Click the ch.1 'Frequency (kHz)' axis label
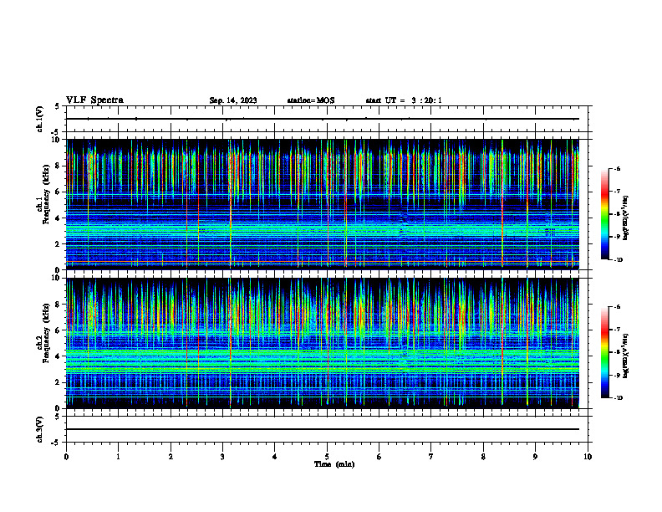This screenshot has height=512, width=662. coord(46,195)
